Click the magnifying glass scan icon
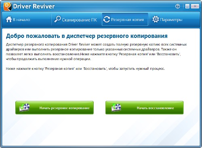202x148 pixels. tap(57, 19)
